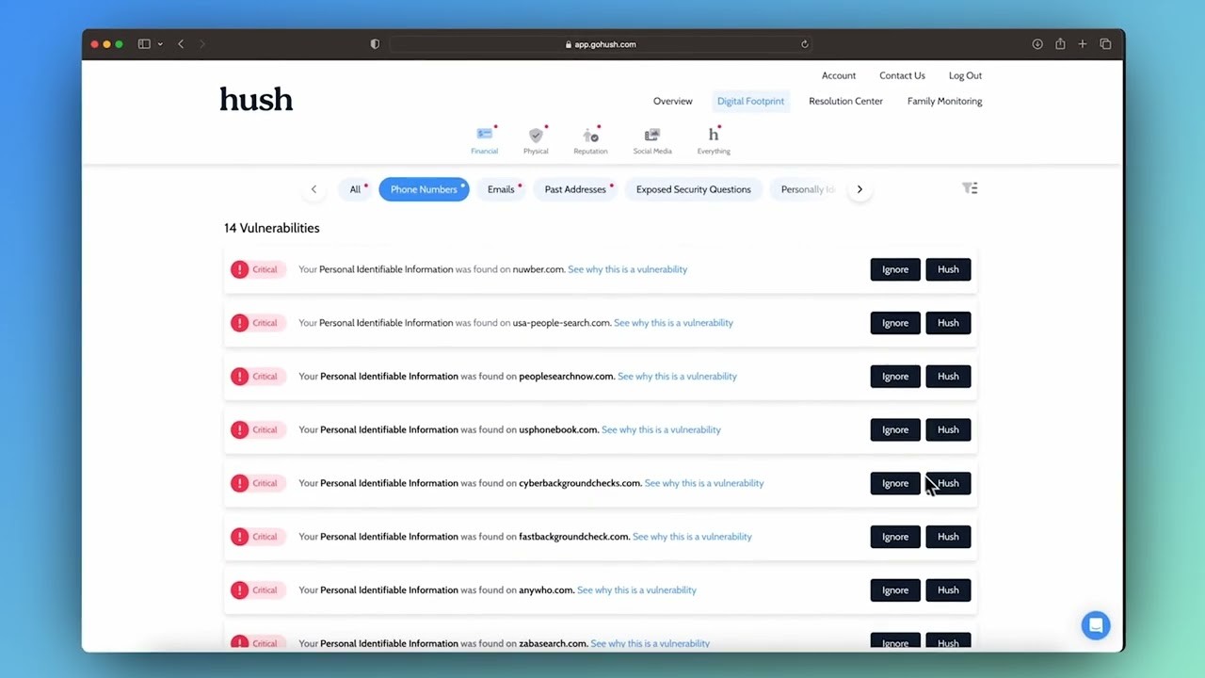Select the Phone Numbers filter chip
The width and height of the screenshot is (1205, 678).
tap(424, 189)
